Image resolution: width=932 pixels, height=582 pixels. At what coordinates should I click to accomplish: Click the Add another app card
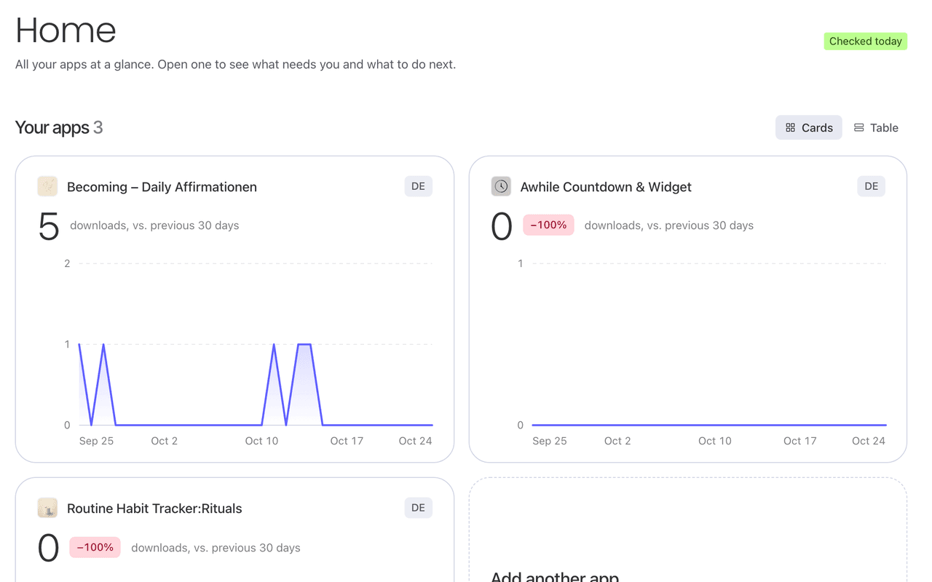pos(688,530)
